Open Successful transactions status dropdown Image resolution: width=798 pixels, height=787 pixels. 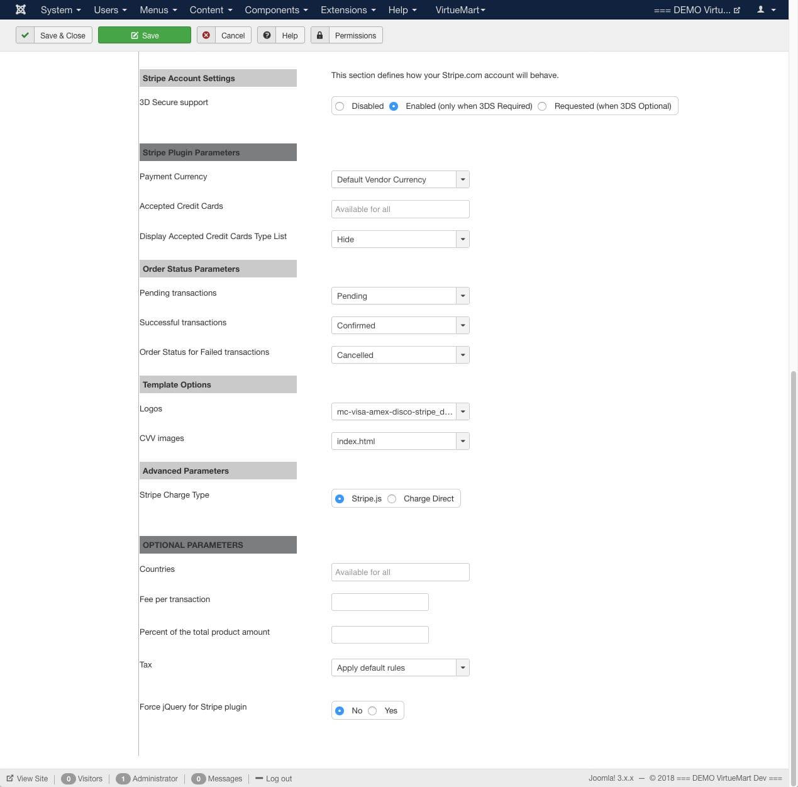click(x=400, y=325)
